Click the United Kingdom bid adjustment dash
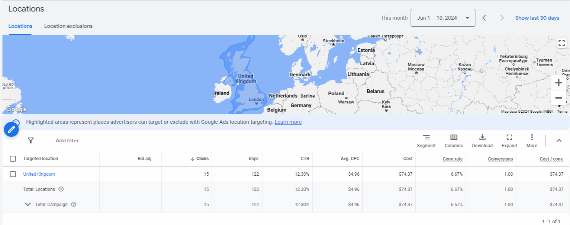Viewport: 570px width, 225px height. [x=151, y=174]
